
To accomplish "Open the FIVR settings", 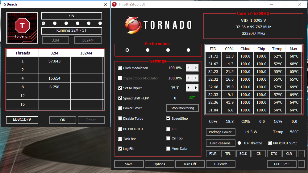I will click(213, 154).
